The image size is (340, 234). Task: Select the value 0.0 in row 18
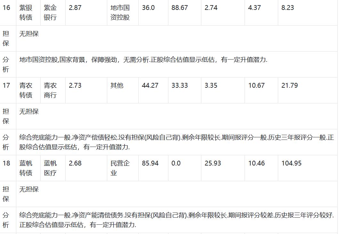(x=176, y=163)
